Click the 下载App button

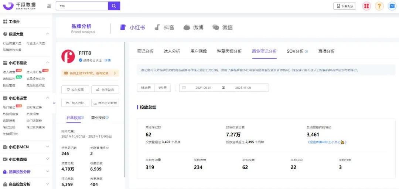coord(345,6)
